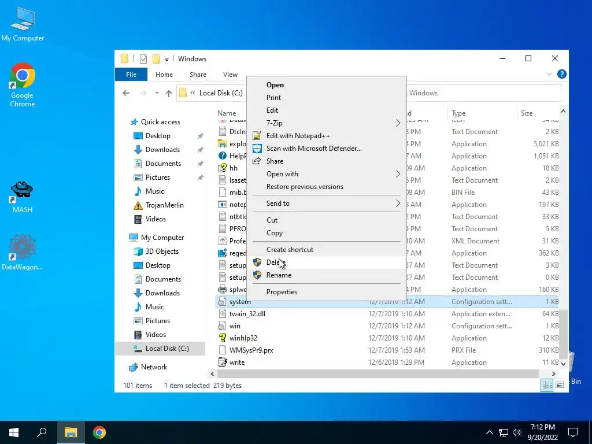Screen dimensions: 592x444
Task: Choose Cut in context menu
Action: point(272,220)
